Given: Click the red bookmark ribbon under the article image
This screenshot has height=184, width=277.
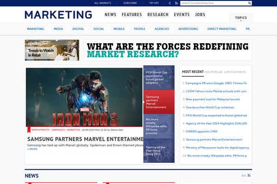Looking at the screenshot, I should 29,130.
